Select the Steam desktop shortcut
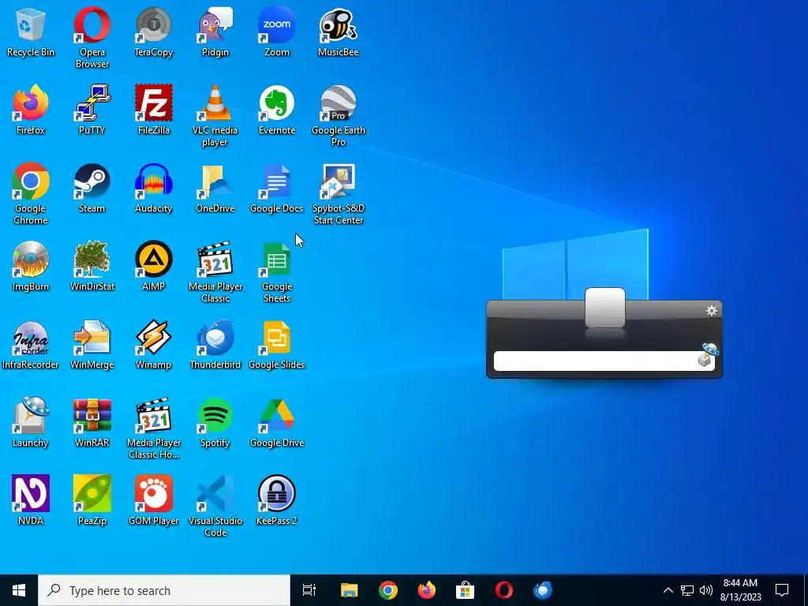This screenshot has height=606, width=808. [92, 188]
